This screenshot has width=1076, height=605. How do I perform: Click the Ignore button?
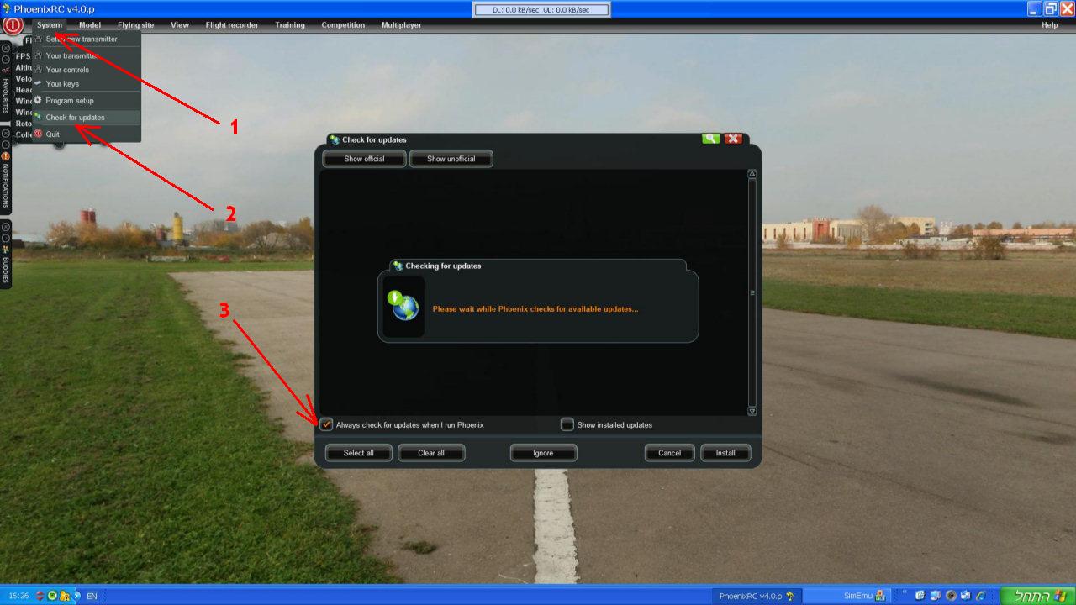543,453
